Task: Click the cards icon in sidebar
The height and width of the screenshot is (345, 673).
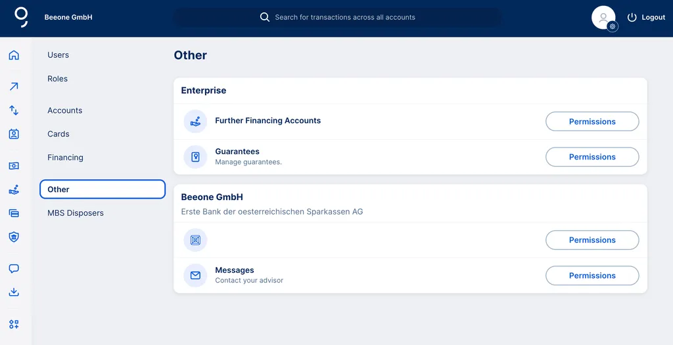Action: [14, 213]
